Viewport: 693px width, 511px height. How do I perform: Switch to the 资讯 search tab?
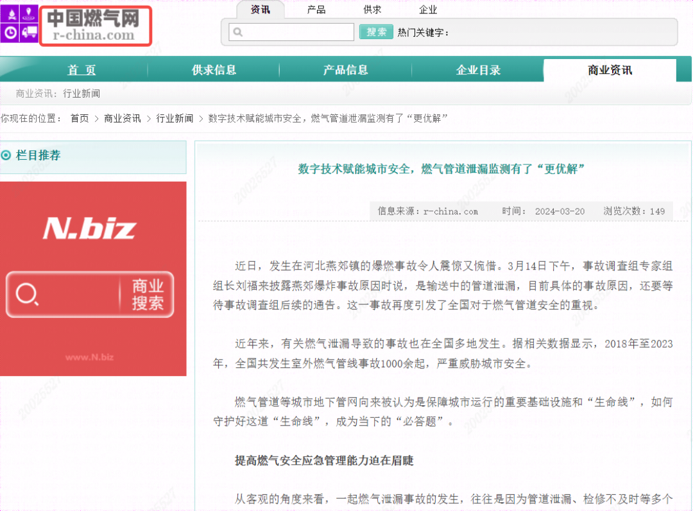(x=260, y=10)
